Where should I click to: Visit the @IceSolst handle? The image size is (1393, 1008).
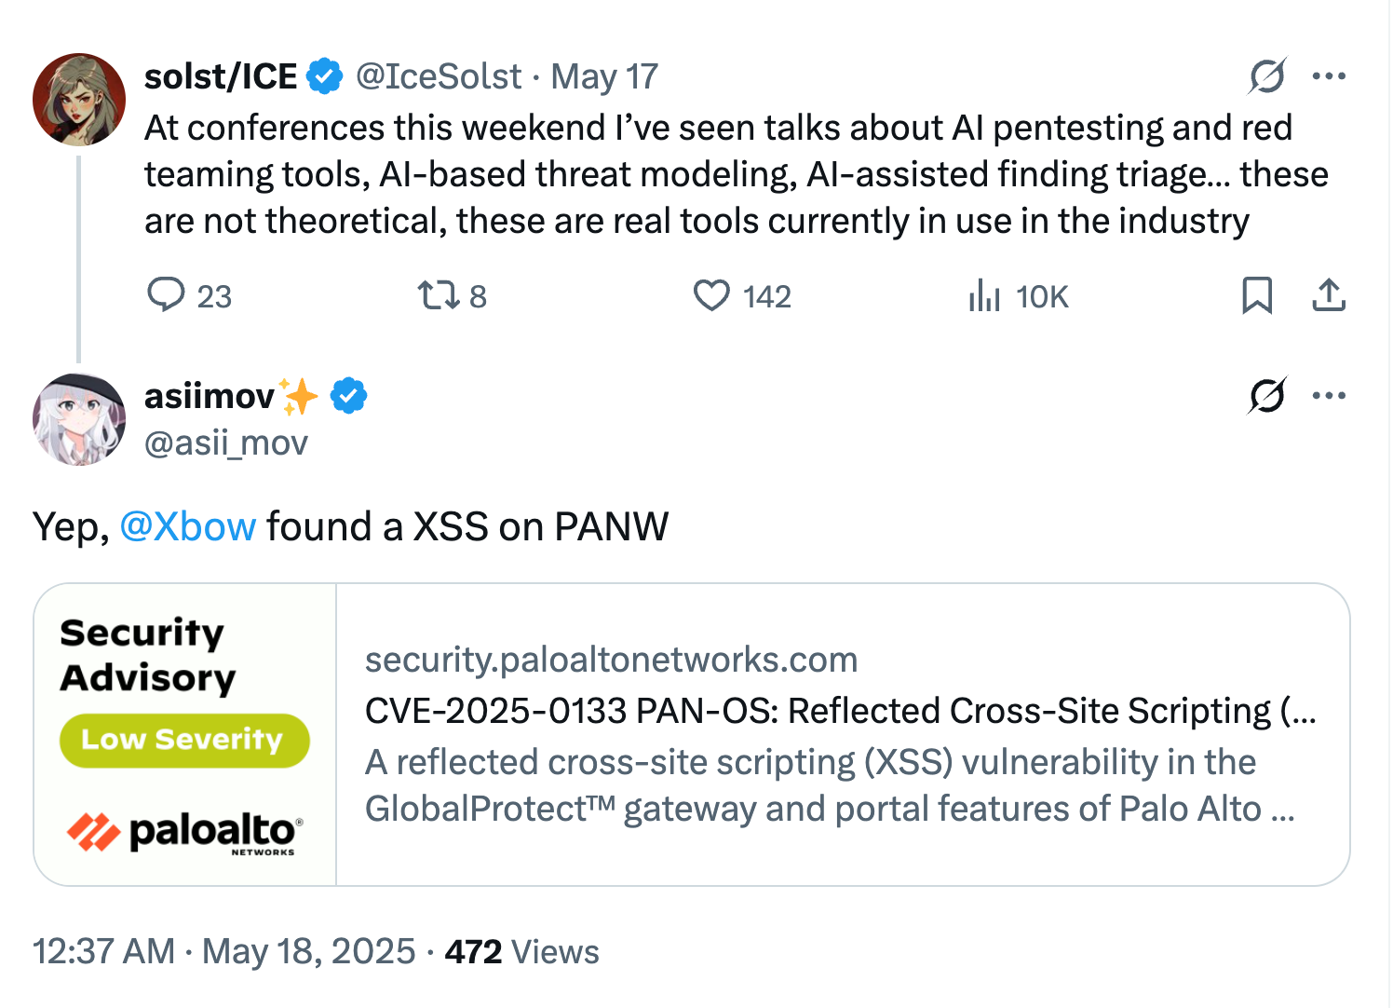[439, 76]
